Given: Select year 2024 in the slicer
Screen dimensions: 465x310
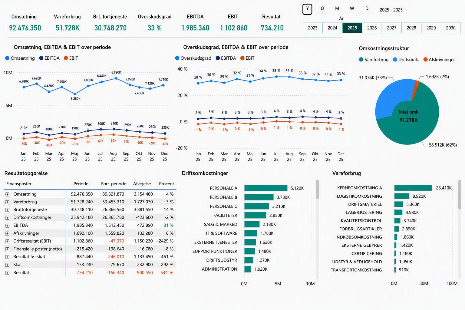Looking at the screenshot, I should point(332,28).
